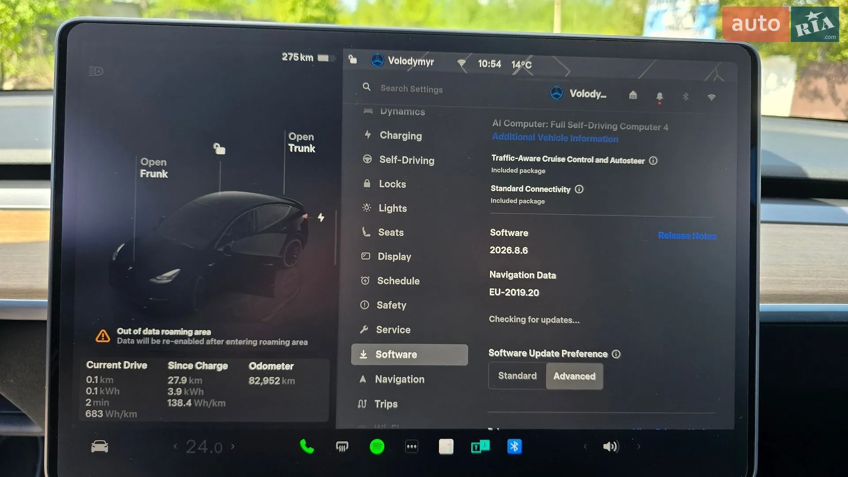The width and height of the screenshot is (848, 477).
Task: Tap software version 2026.8.6
Action: 509,250
